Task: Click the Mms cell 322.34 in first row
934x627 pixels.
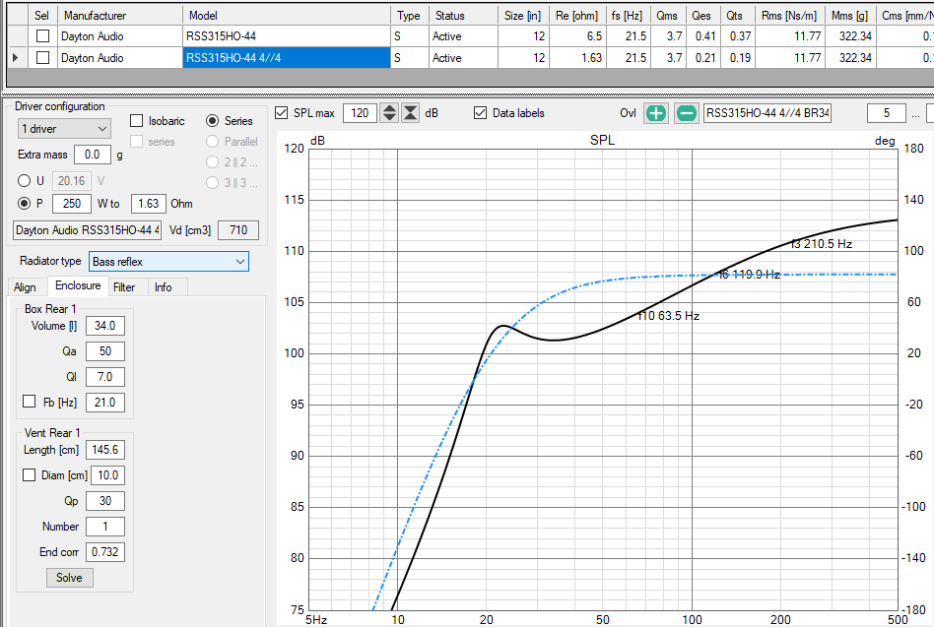Action: point(850,36)
